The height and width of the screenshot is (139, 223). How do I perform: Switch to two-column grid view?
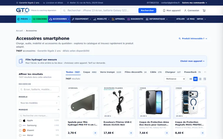click(x=191, y=79)
